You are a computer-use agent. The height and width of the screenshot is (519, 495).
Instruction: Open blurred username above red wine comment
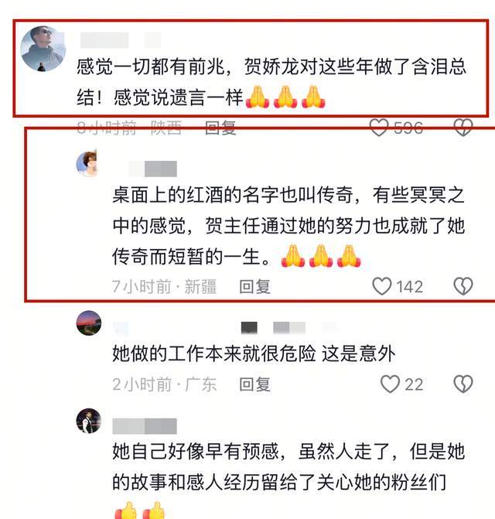click(x=152, y=169)
